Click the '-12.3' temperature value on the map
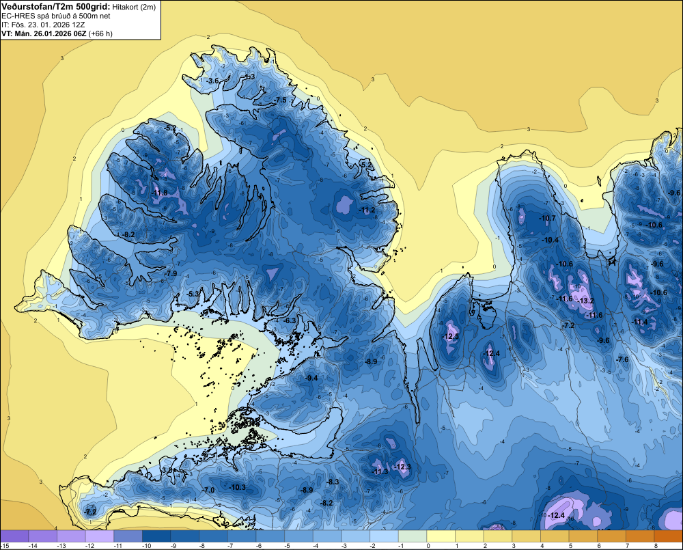 (403, 467)
